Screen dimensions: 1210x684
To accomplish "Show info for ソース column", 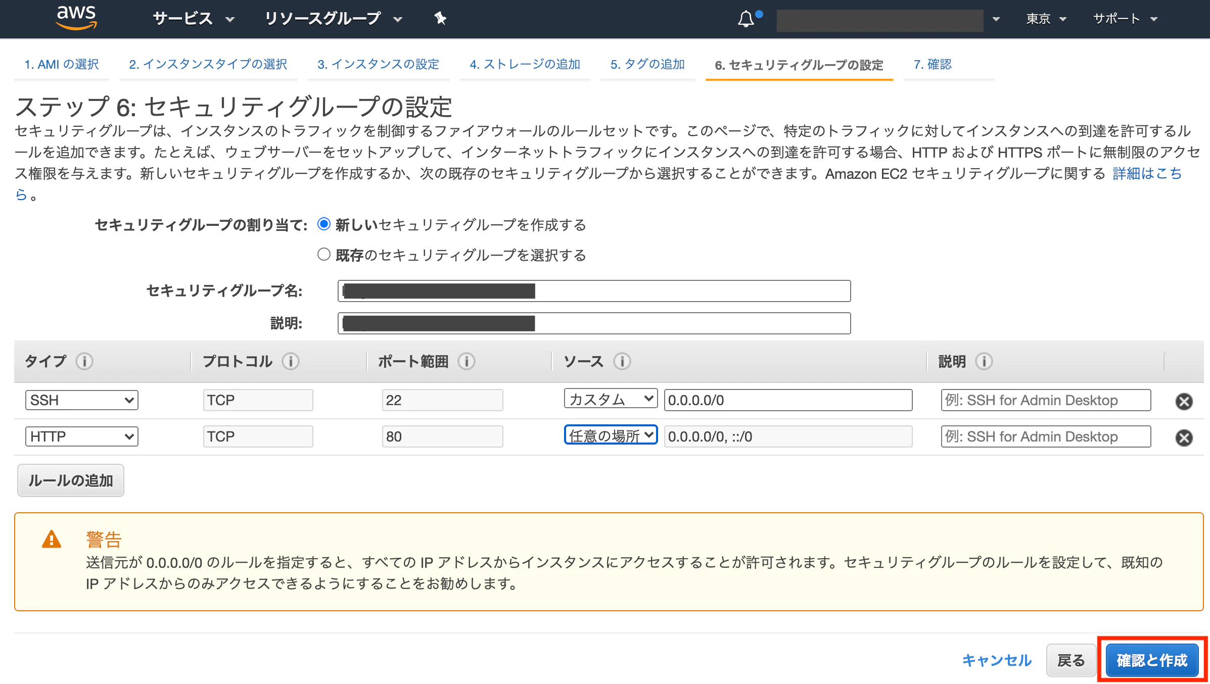I will click(622, 361).
